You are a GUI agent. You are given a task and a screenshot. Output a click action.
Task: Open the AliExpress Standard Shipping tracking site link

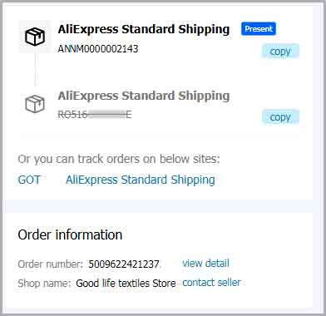(141, 180)
